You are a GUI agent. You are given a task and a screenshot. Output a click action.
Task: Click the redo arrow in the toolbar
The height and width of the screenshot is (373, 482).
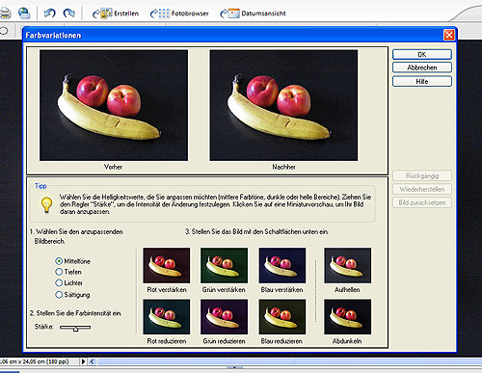point(68,13)
